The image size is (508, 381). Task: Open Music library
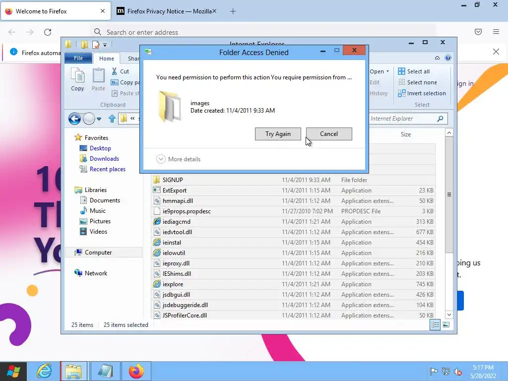[98, 210]
